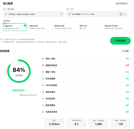This screenshot has width=134, height=129.
Task: Click the green check icon for 身份一致性
Action: click(43, 59)
